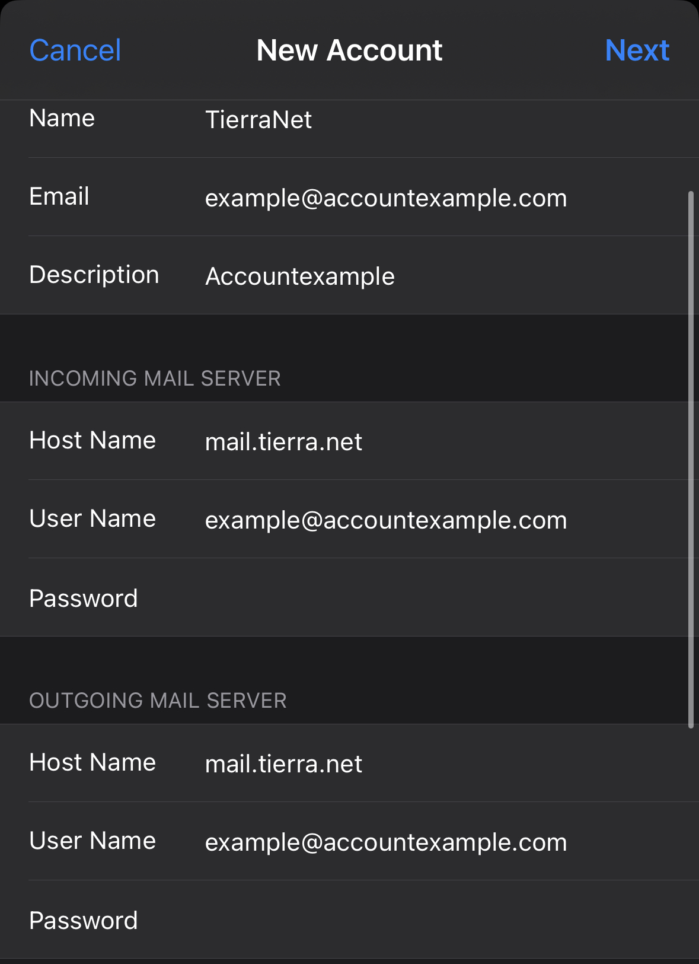Focus the outgoing mail server Password field
Screen dimensions: 699x964
click(x=415, y=921)
